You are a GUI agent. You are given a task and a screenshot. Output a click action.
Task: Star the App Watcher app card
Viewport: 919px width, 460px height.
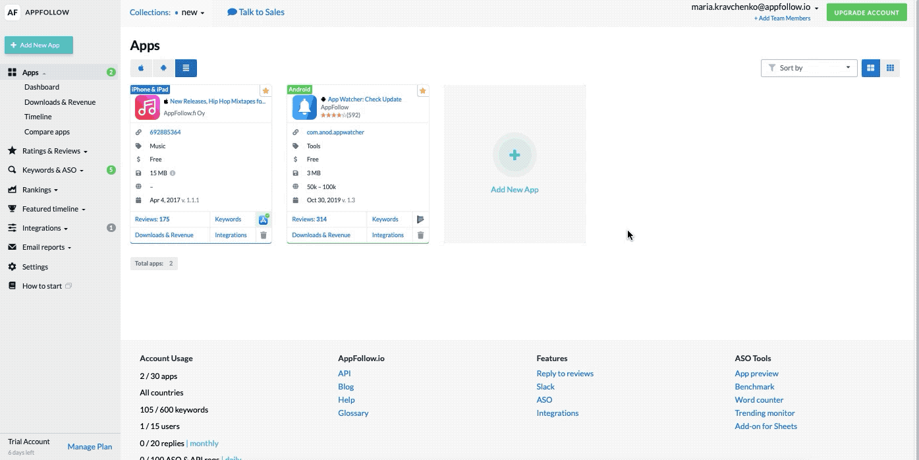pos(423,91)
